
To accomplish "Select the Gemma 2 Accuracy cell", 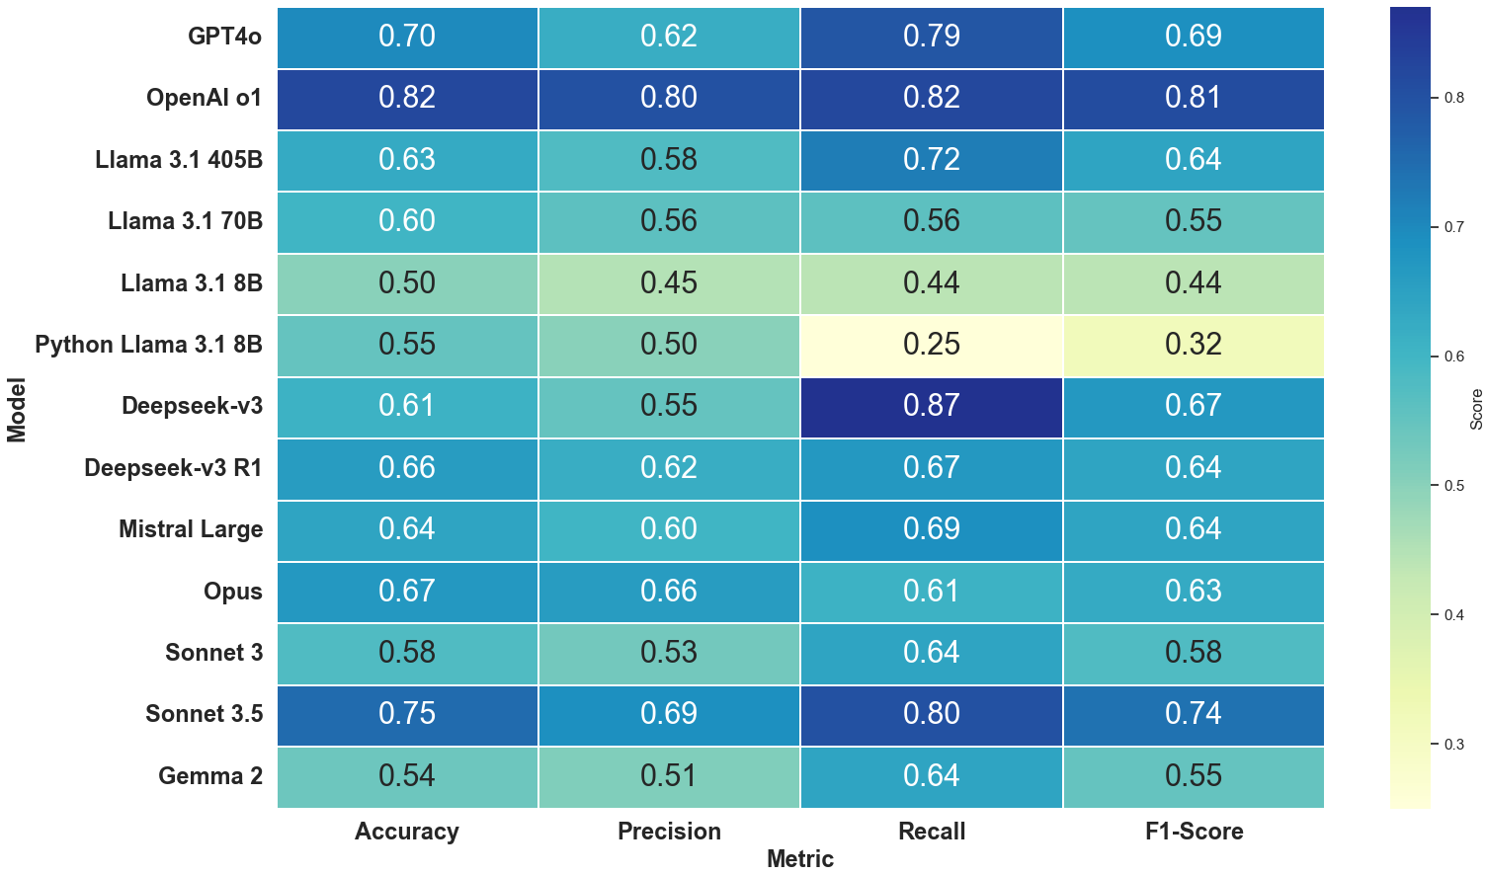I will [x=407, y=776].
